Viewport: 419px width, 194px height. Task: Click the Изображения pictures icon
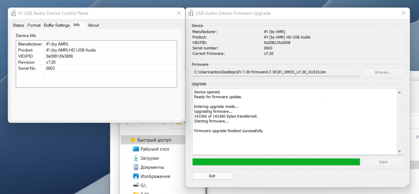136,176
